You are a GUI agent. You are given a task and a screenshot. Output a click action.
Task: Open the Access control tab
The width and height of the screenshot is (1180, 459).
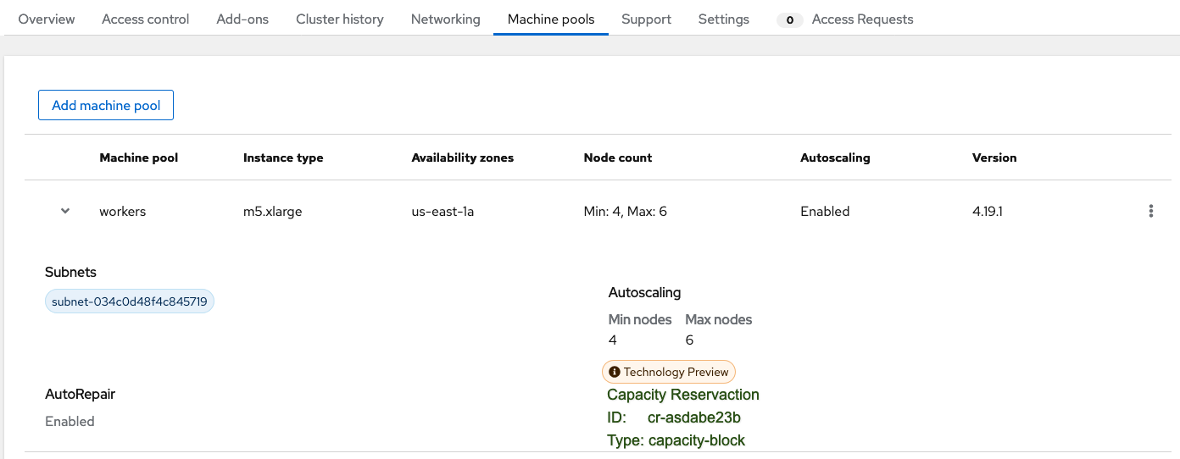[146, 19]
